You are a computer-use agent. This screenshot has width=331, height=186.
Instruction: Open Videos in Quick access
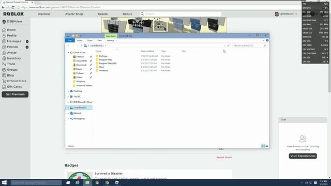[79, 78]
